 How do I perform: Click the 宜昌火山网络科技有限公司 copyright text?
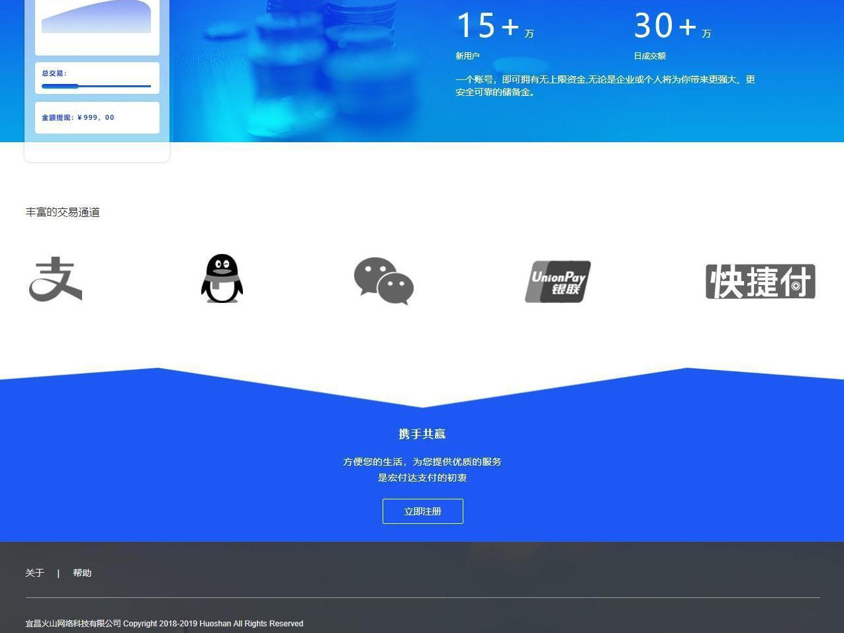[164, 624]
